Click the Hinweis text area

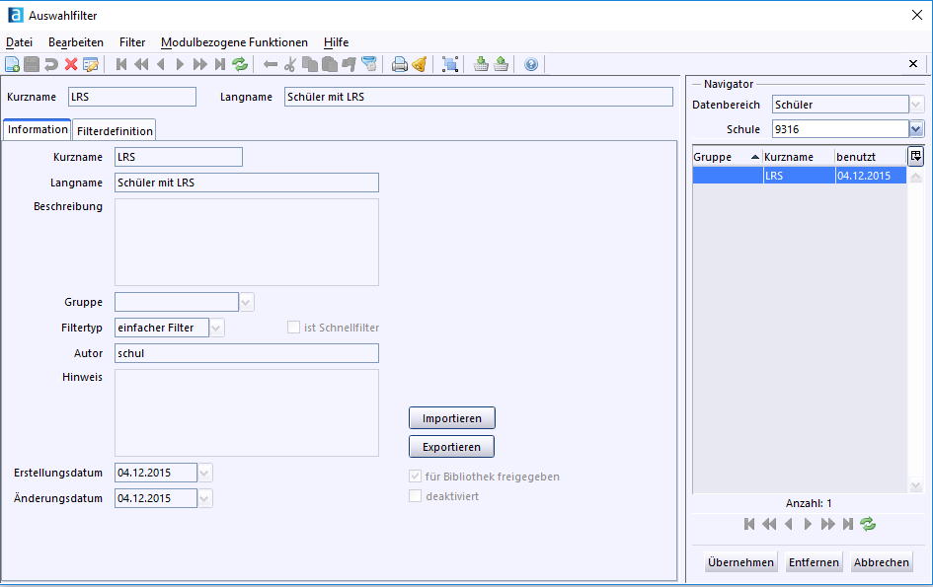247,412
